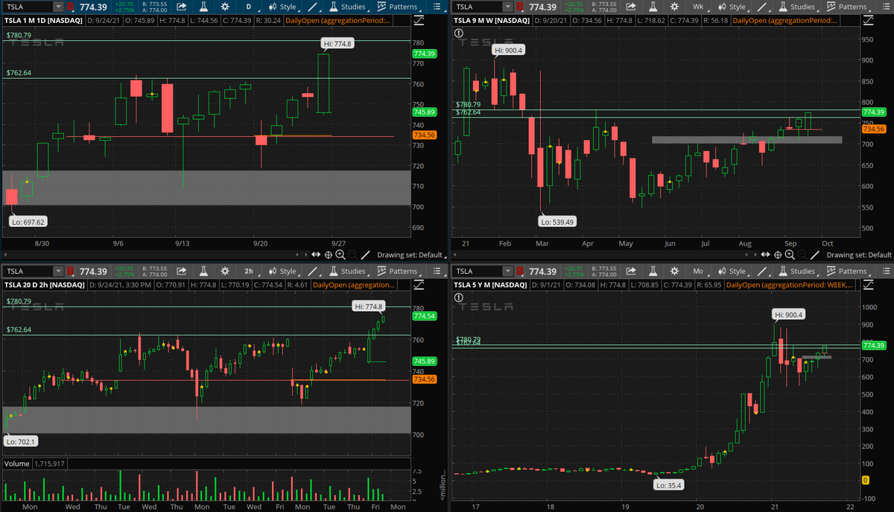Expand symbol dropdown arrow in monthly chart
Image resolution: width=894 pixels, height=512 pixels.
[x=510, y=272]
